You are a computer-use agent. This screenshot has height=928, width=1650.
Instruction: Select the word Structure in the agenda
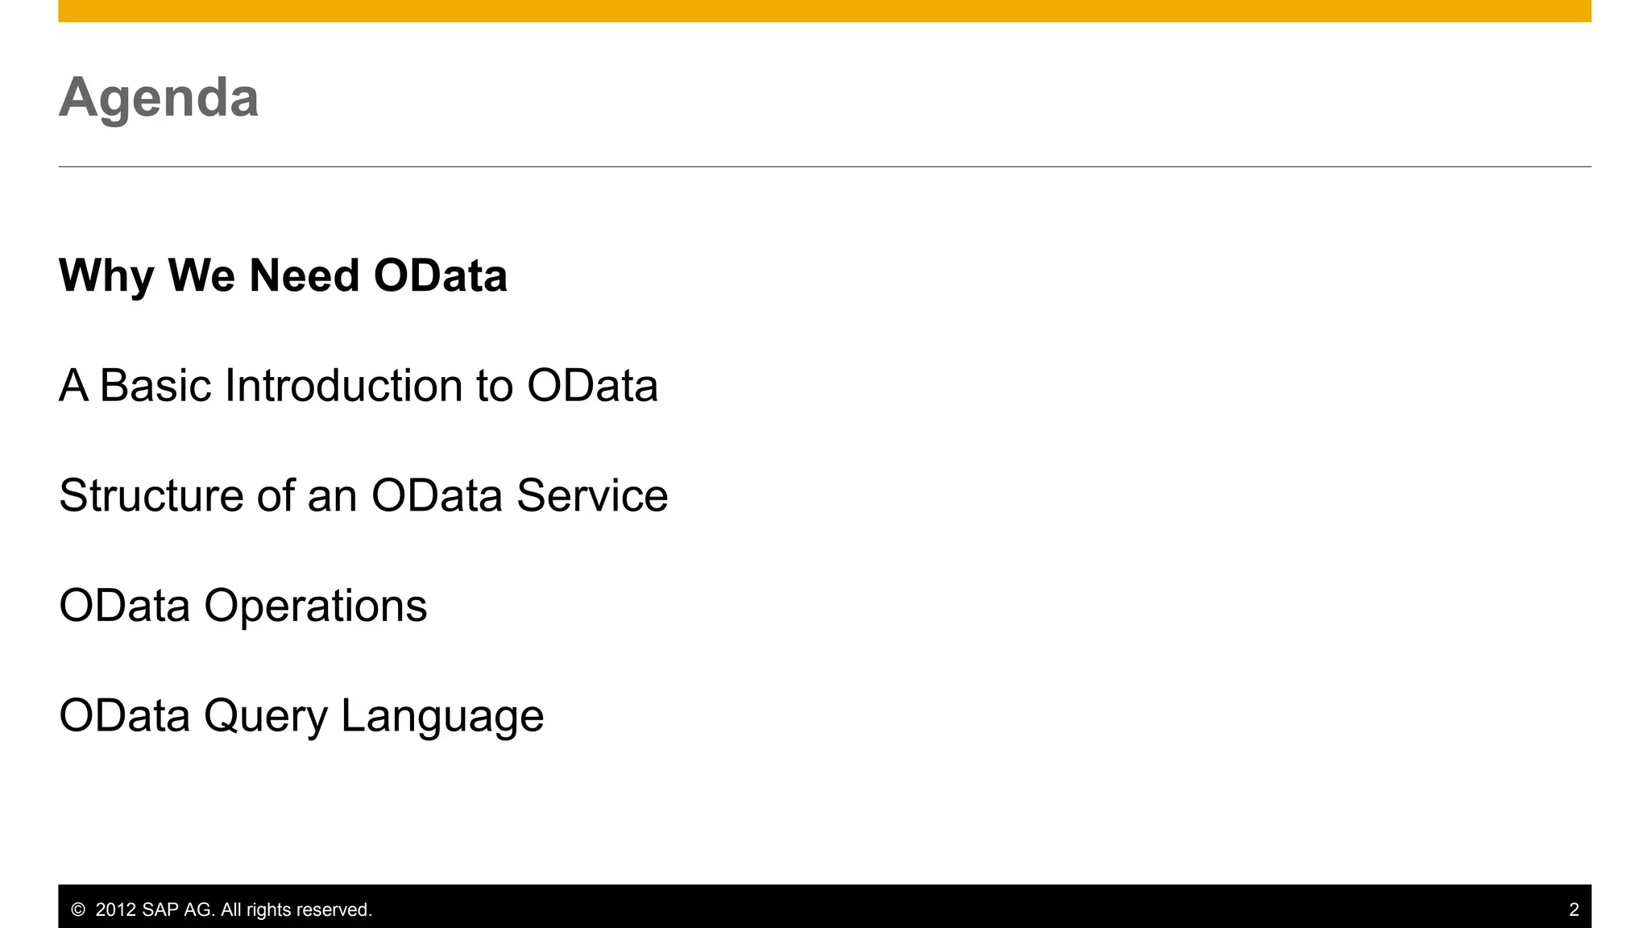click(x=151, y=495)
